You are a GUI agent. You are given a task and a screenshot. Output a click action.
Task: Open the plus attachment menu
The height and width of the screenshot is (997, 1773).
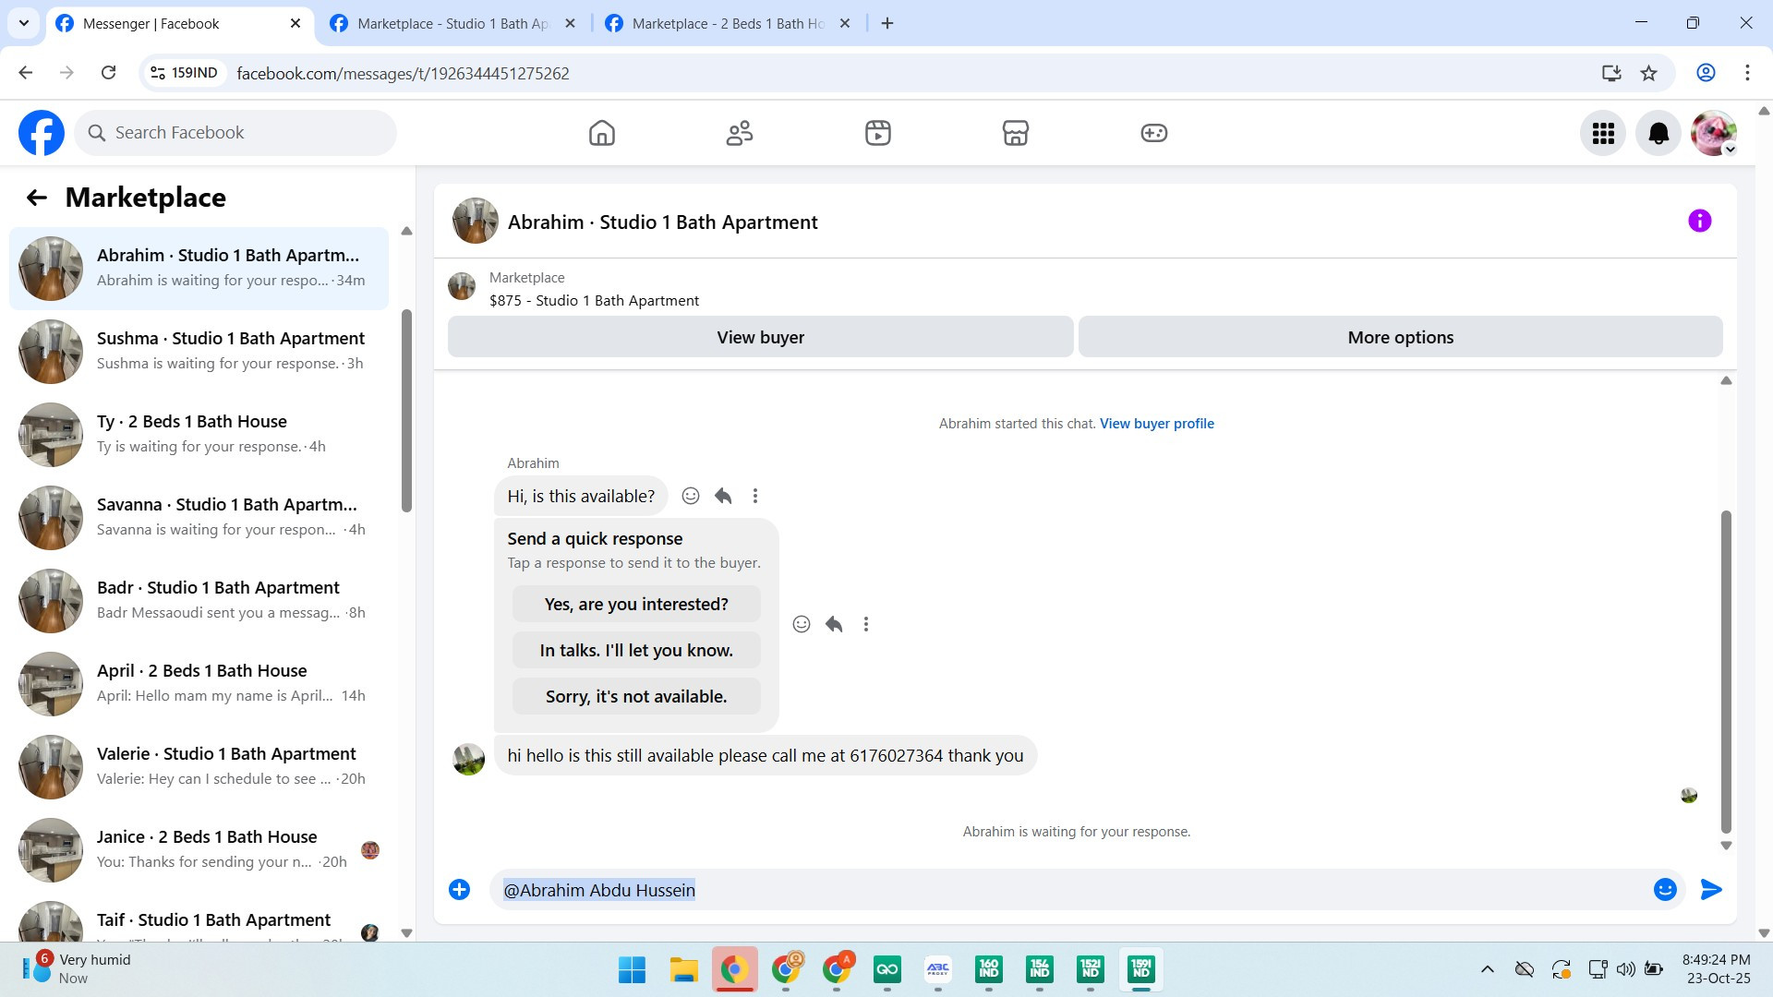coord(459,890)
